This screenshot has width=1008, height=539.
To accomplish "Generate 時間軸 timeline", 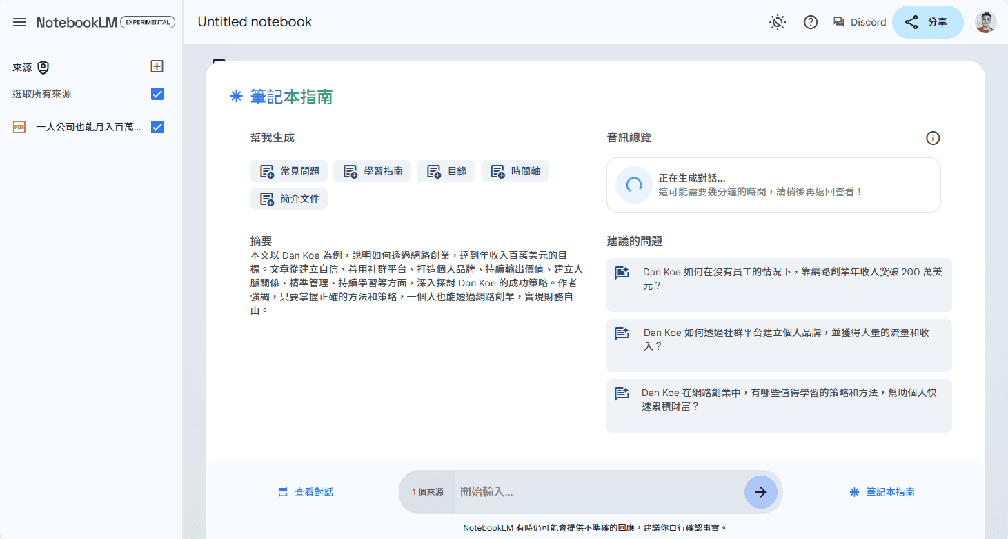I will click(515, 171).
